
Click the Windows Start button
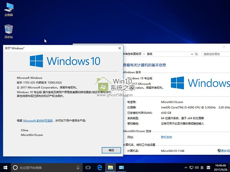tap(5, 167)
